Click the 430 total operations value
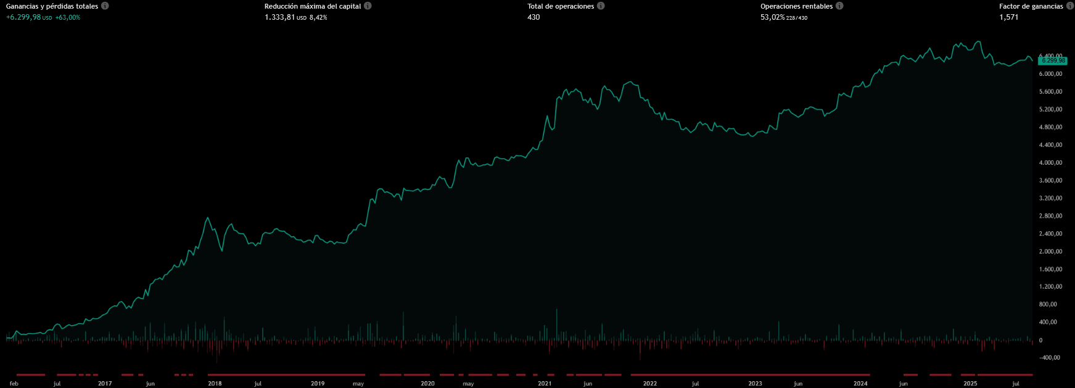Image resolution: width=1075 pixels, height=388 pixels. [x=533, y=17]
